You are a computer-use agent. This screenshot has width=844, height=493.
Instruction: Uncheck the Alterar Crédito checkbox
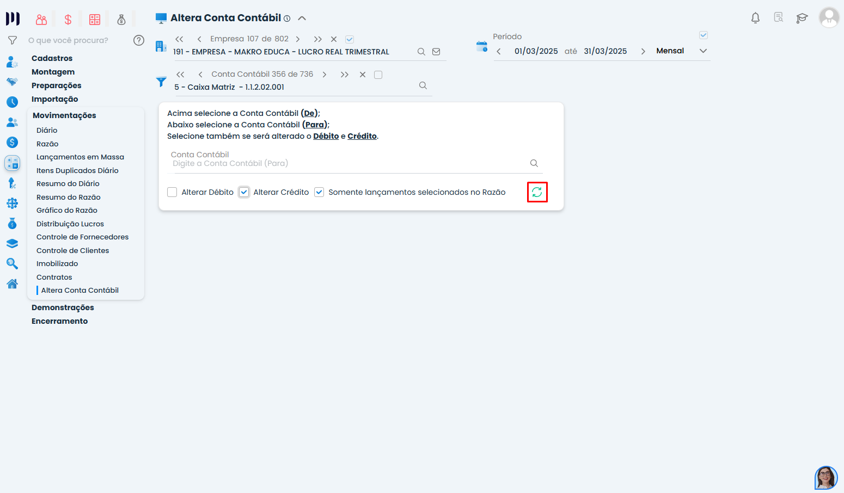coord(244,192)
